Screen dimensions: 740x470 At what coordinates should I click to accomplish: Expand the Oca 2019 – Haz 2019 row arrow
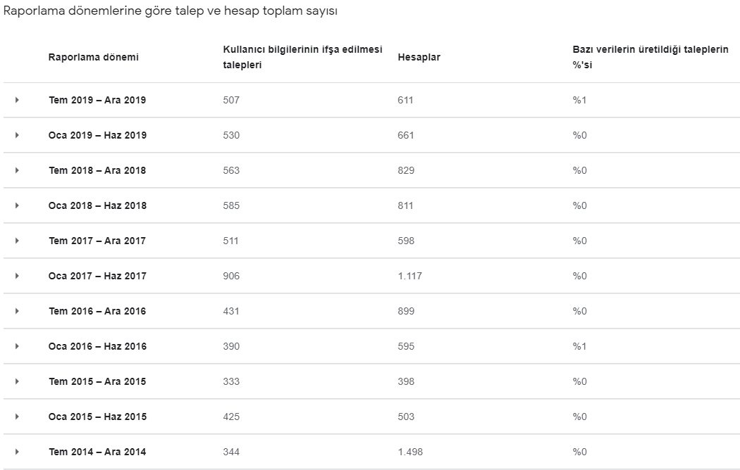tap(17, 135)
